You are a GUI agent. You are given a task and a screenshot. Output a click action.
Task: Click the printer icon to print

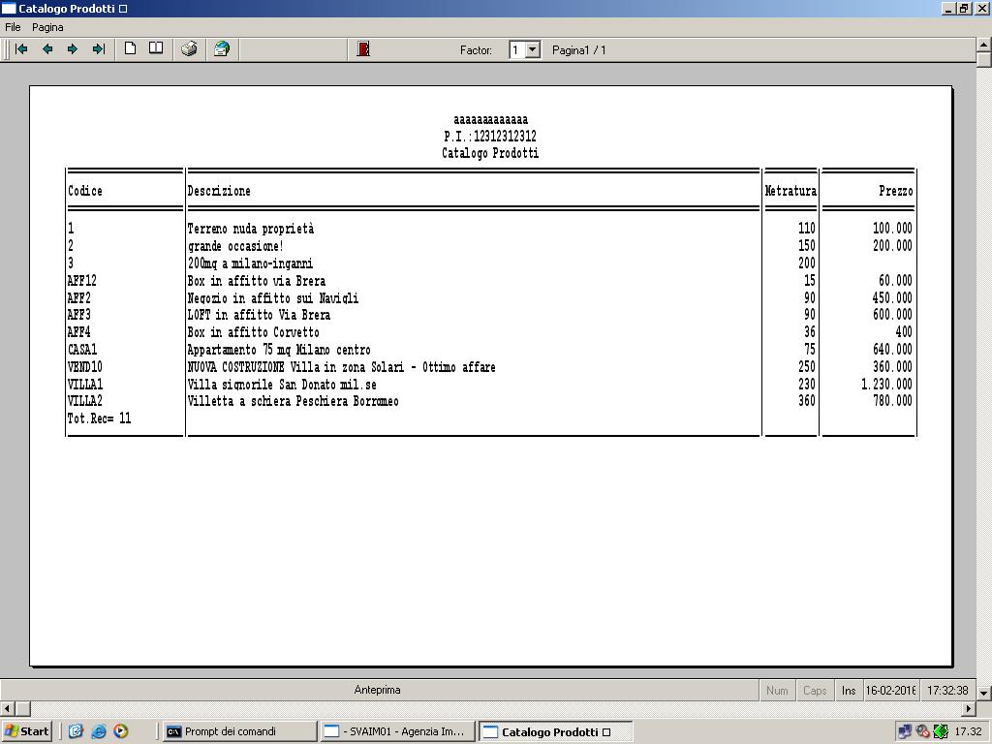189,49
